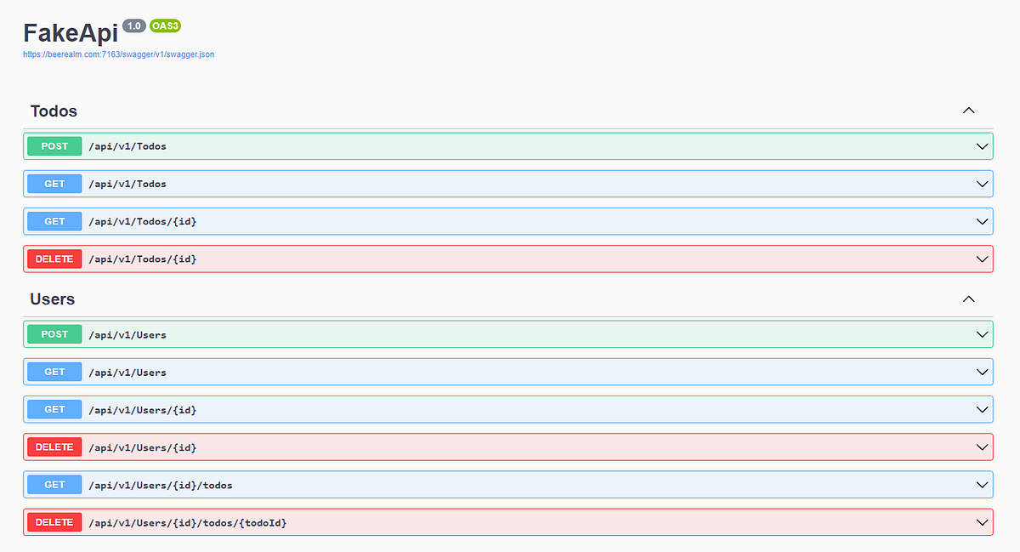Expand the GET /api/v1/Todos/{id} operation chevron
The height and width of the screenshot is (552, 1020).
(x=982, y=221)
